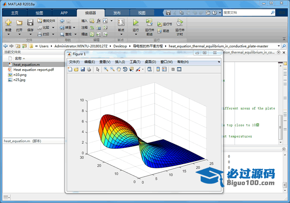Click the Help question mark icon
The height and width of the screenshot is (203, 290).
coord(214,13)
